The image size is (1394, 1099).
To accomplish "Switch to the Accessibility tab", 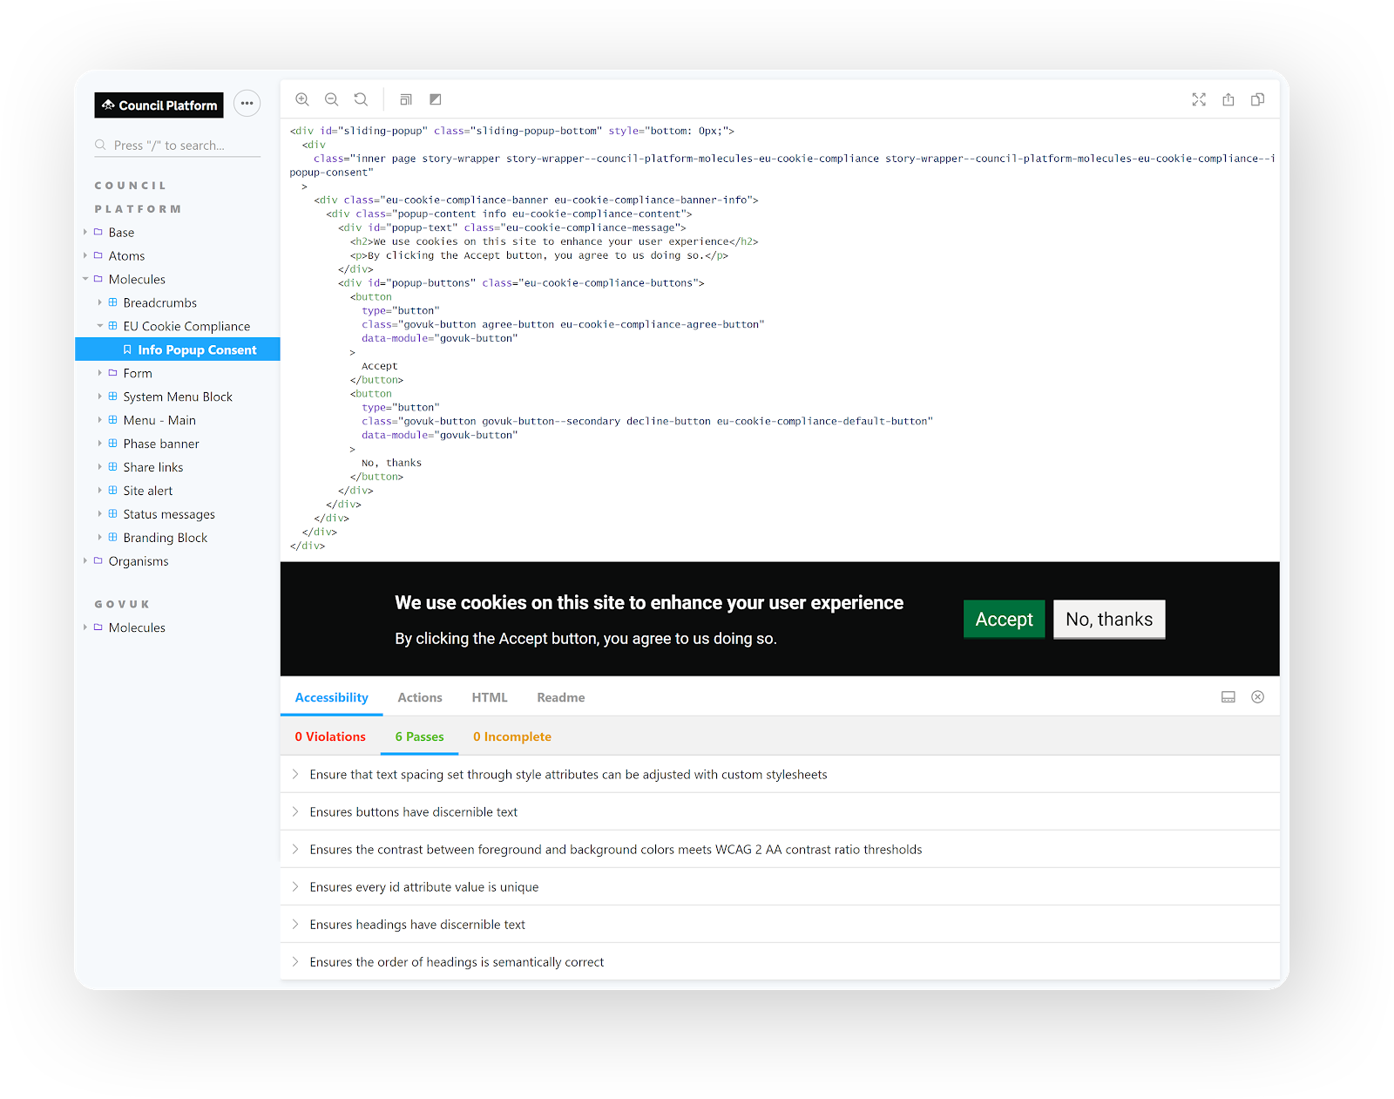I will 331,697.
